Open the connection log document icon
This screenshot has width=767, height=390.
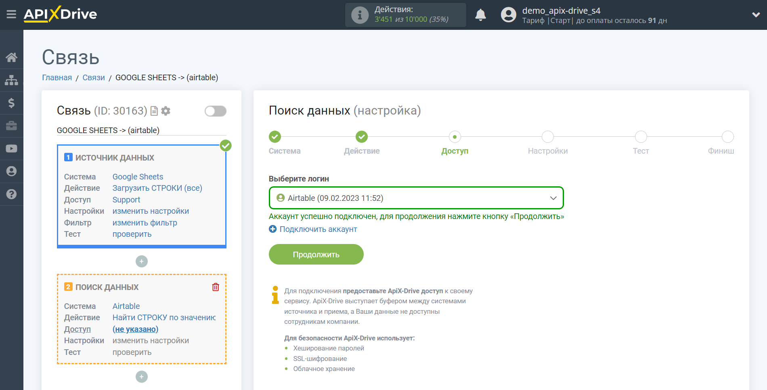(x=154, y=111)
